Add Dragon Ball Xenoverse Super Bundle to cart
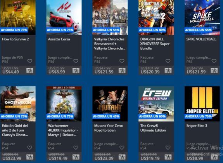The width and height of the screenshot is (223, 163). [168, 71]
